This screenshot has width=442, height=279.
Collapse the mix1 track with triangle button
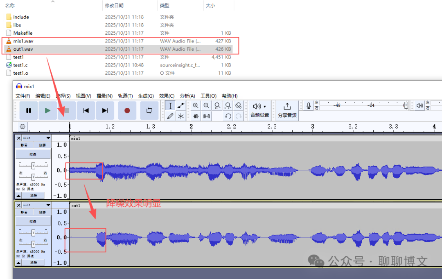(x=18, y=196)
